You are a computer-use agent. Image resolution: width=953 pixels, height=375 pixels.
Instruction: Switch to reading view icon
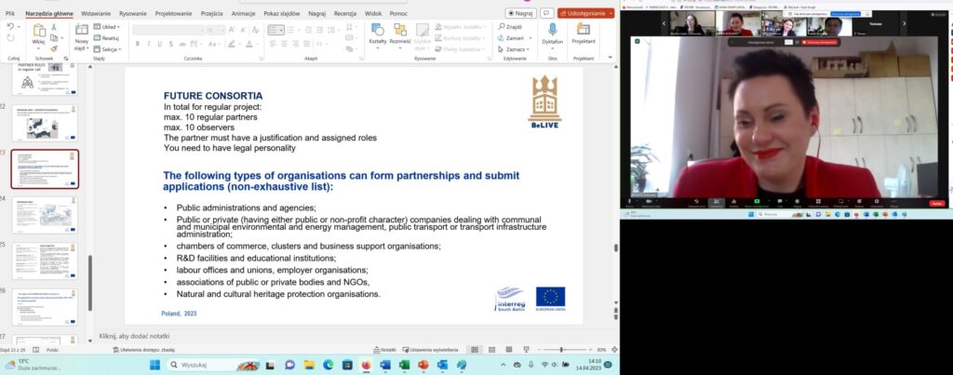(x=508, y=350)
